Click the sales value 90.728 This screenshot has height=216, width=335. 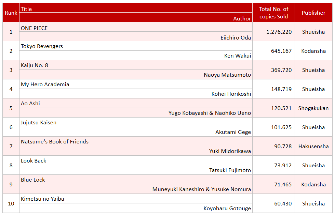click(283, 146)
